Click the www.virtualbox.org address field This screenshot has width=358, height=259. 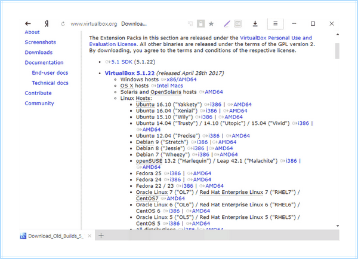tap(94, 24)
